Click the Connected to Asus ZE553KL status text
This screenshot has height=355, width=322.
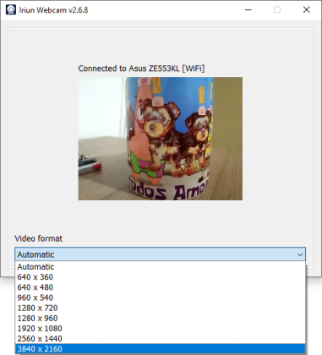pos(141,68)
